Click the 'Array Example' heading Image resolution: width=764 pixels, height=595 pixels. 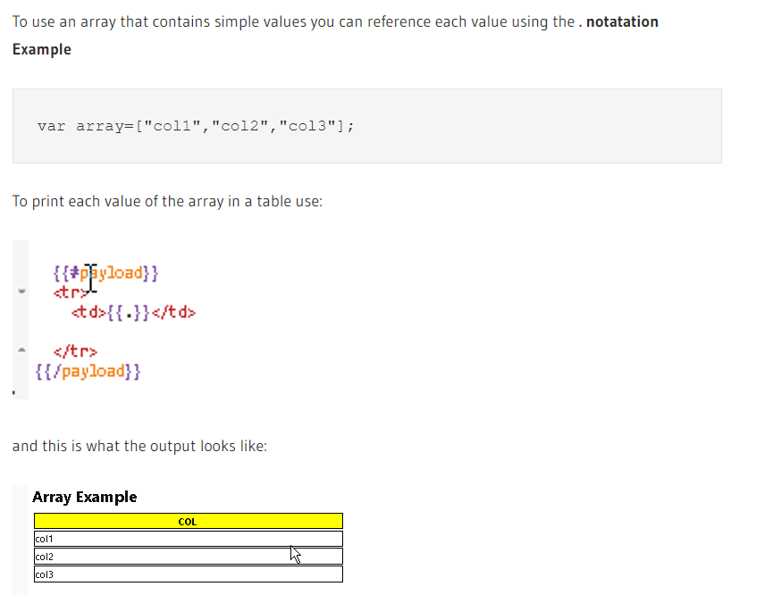84,497
